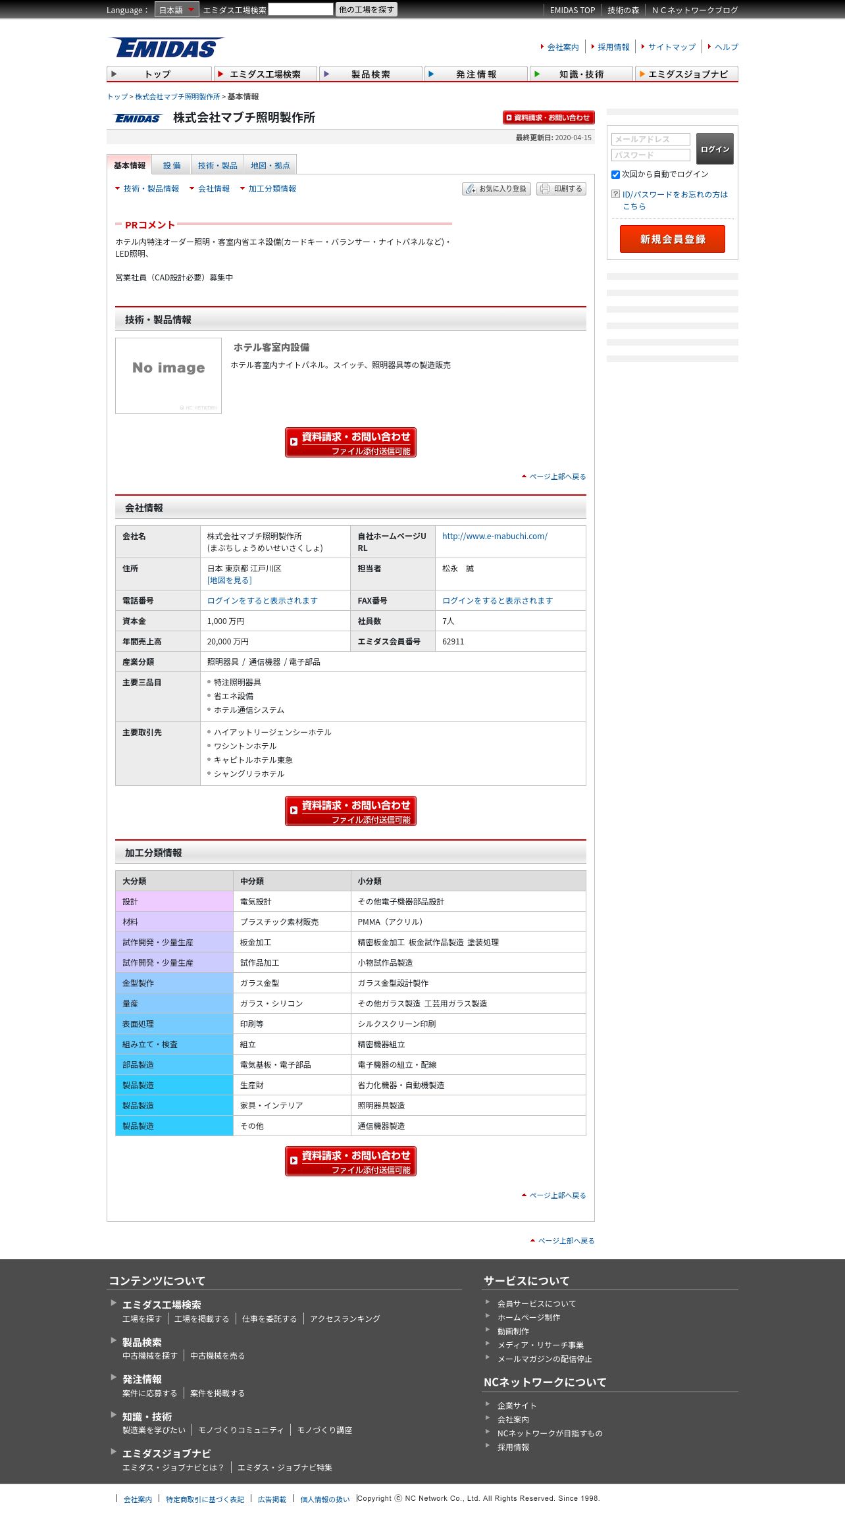Open the company homepage URL link

click(x=495, y=536)
